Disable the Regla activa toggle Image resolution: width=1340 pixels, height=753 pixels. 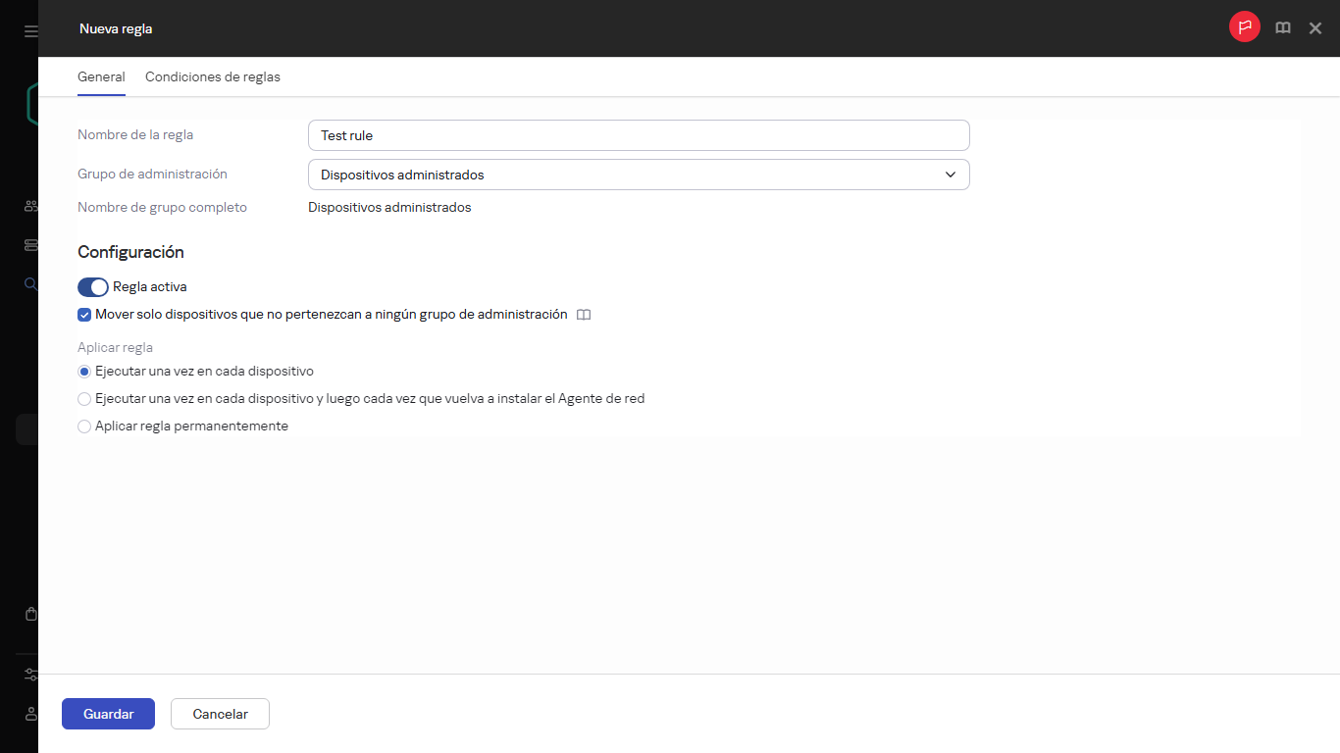pos(93,287)
